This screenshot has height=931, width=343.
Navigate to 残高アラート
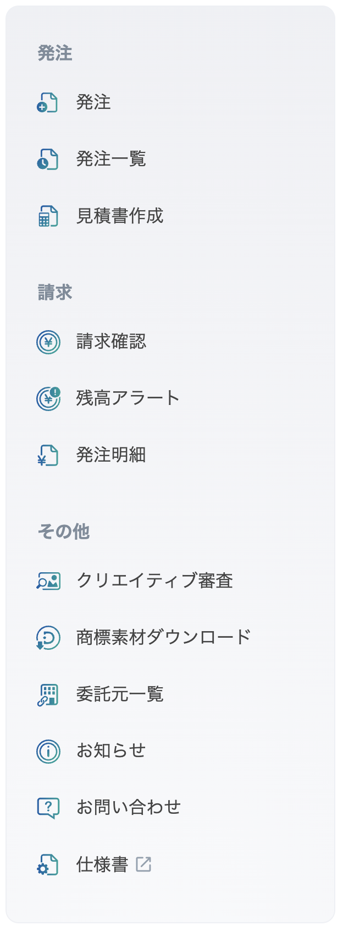[x=128, y=398]
